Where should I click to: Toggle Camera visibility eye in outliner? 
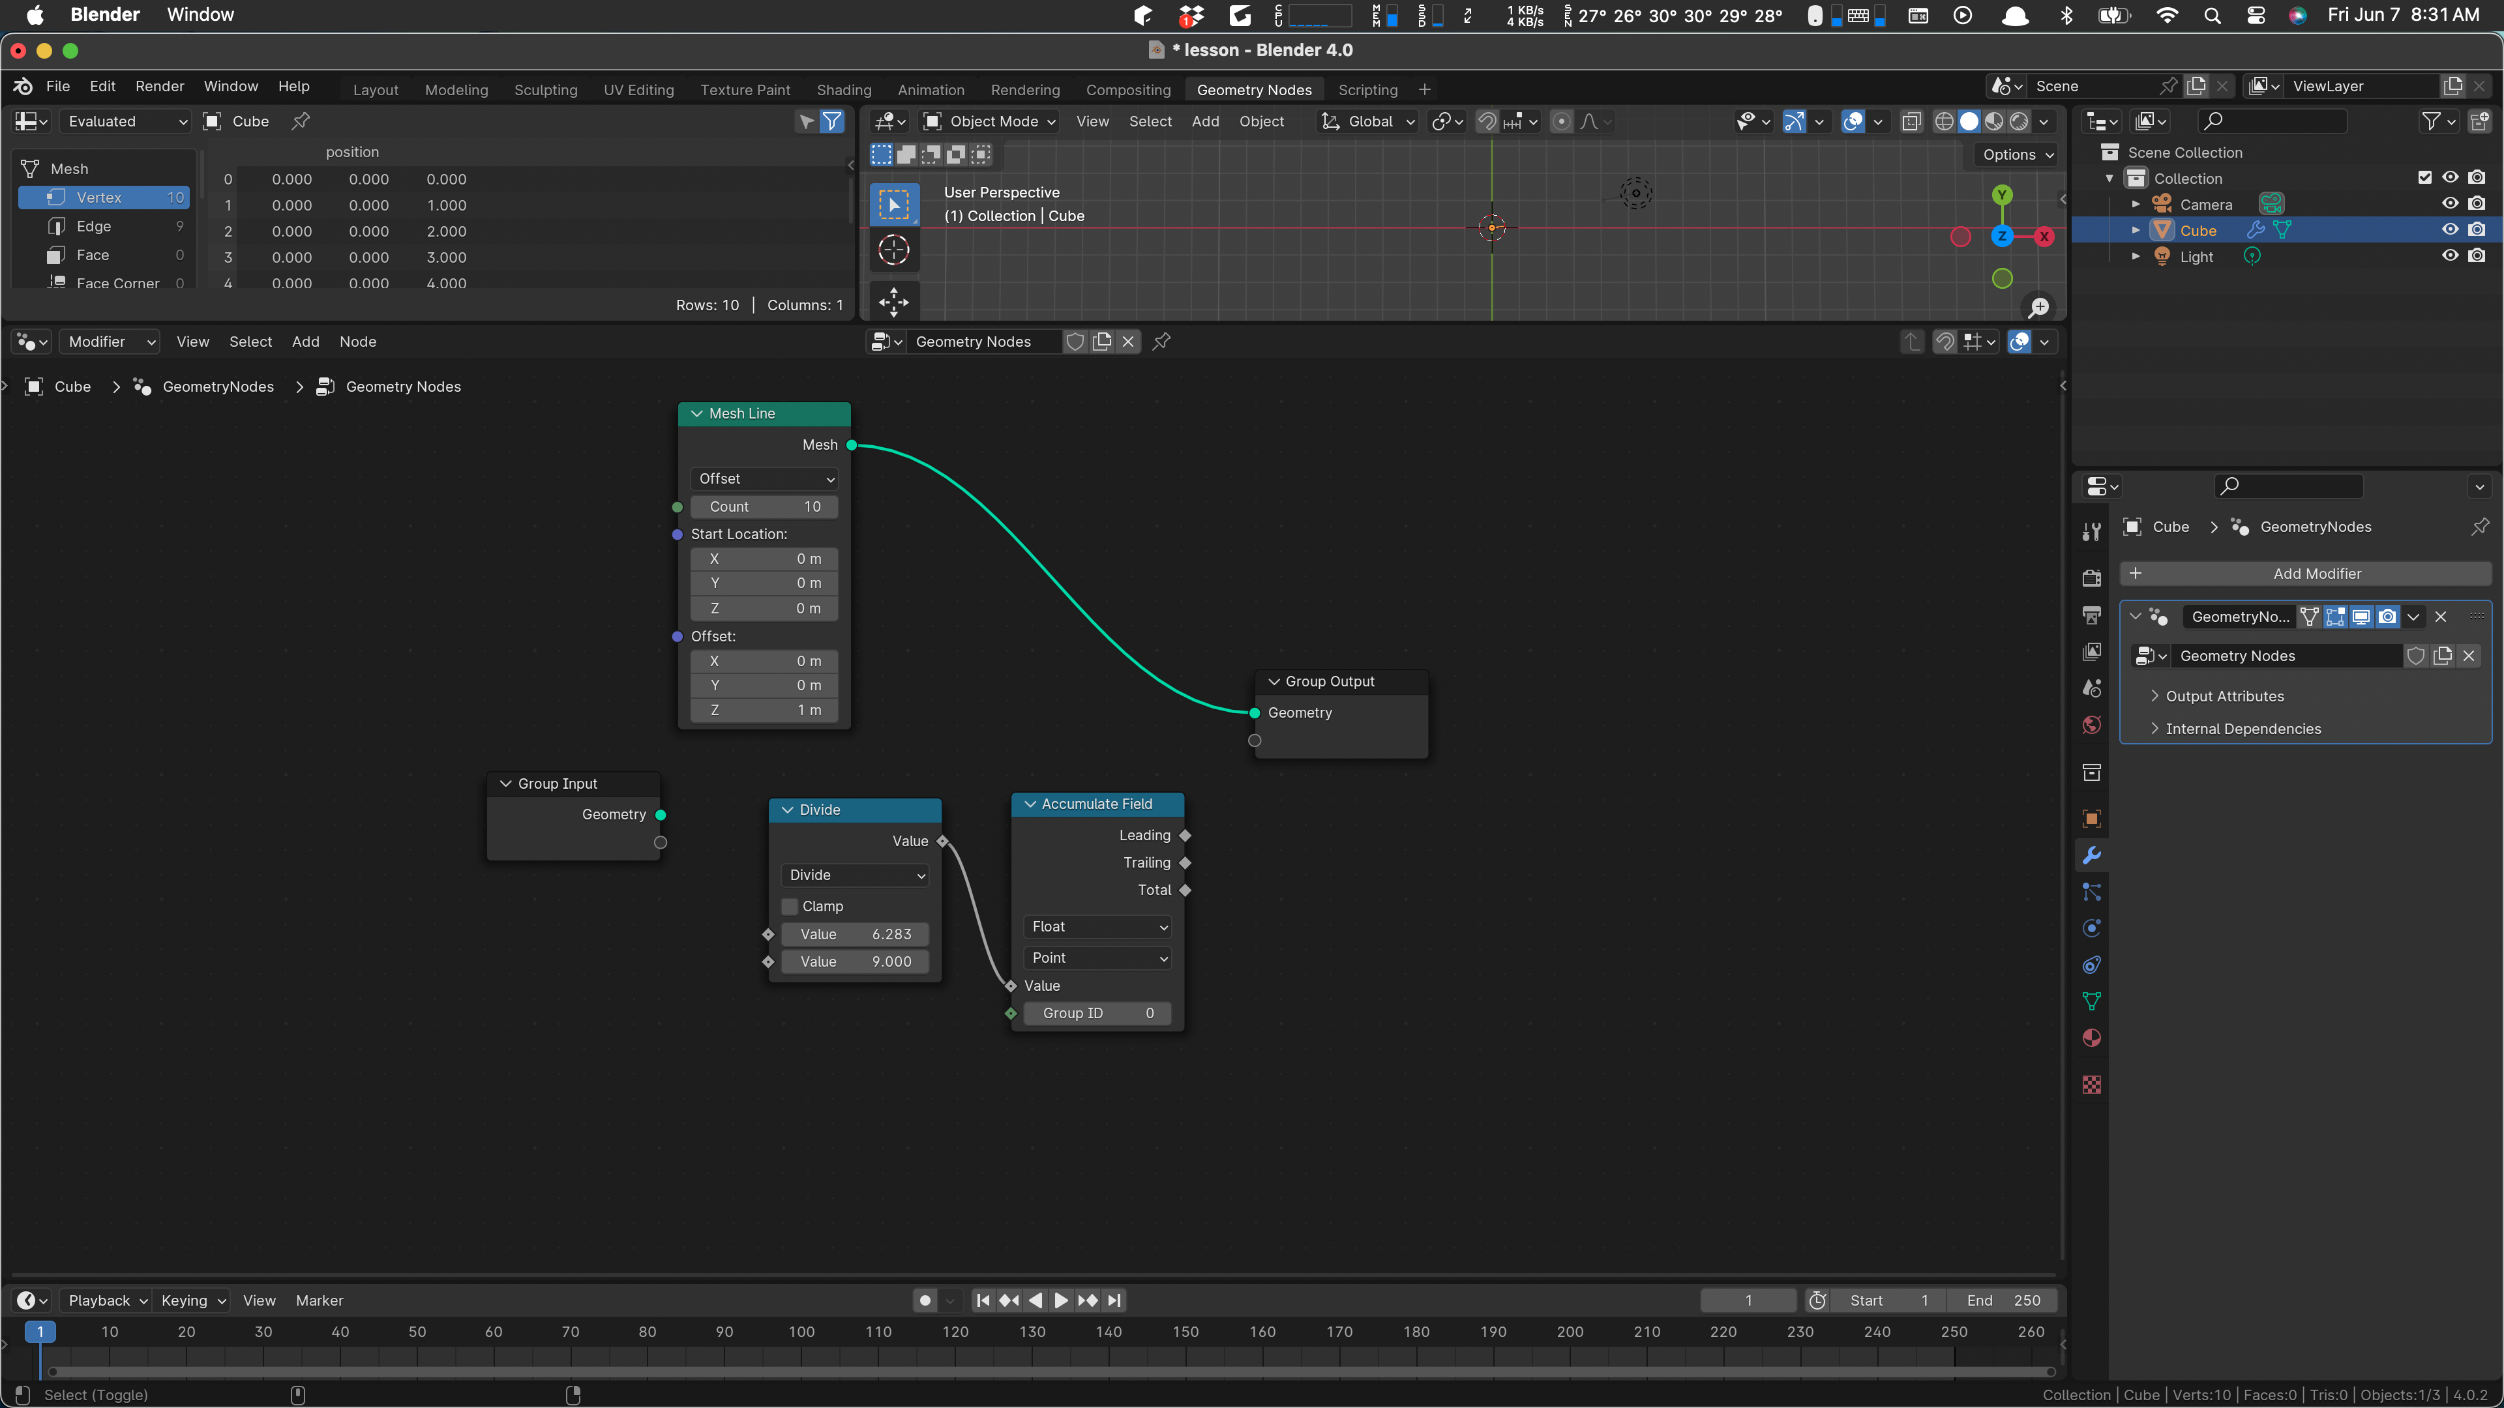[x=2450, y=203]
